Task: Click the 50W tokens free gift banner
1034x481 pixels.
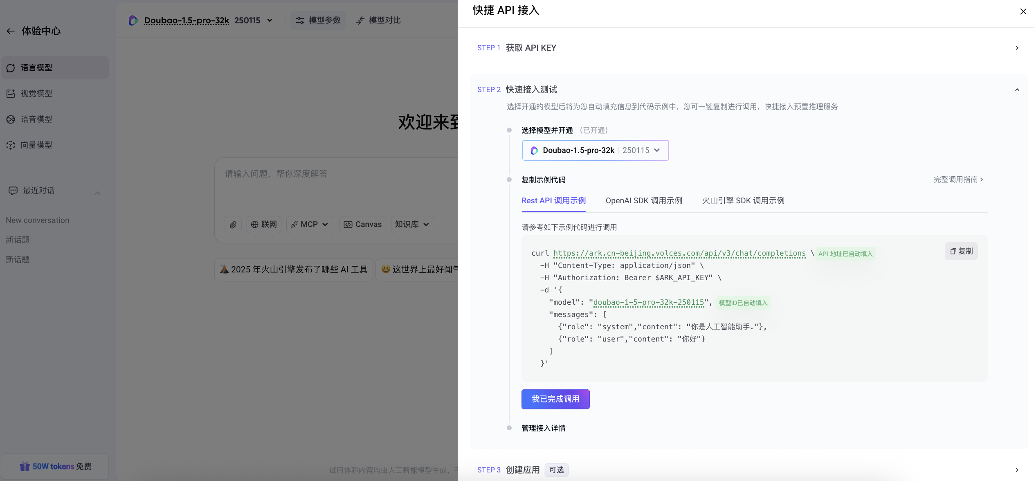Action: pyautogui.click(x=55, y=466)
